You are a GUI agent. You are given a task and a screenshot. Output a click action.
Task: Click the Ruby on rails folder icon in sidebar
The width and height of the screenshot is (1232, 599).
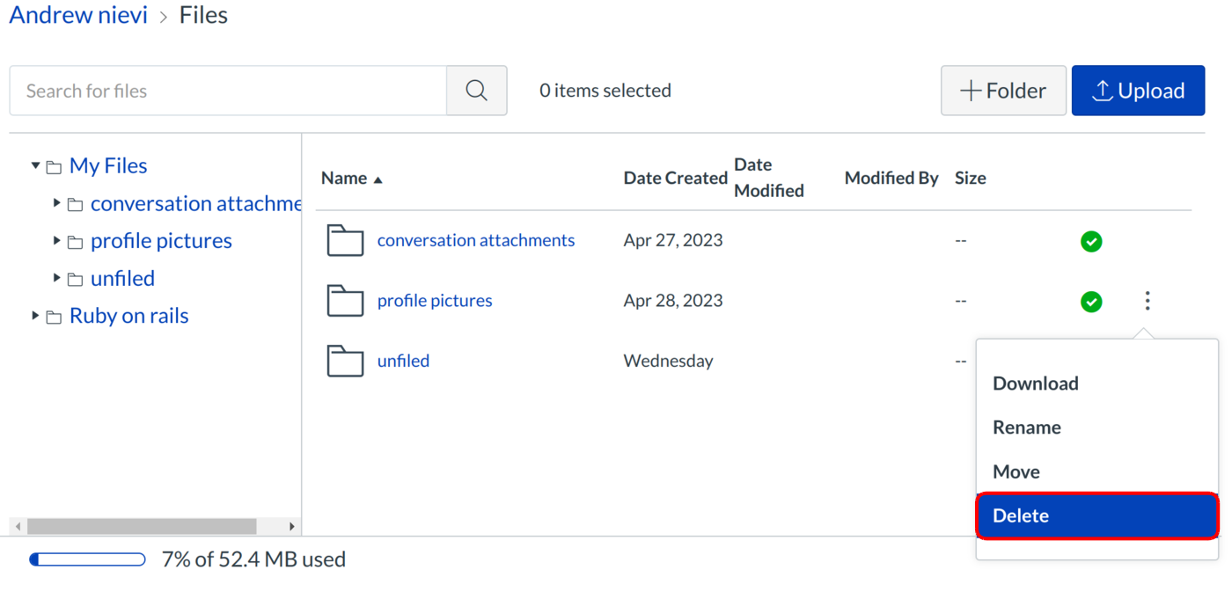[54, 317]
